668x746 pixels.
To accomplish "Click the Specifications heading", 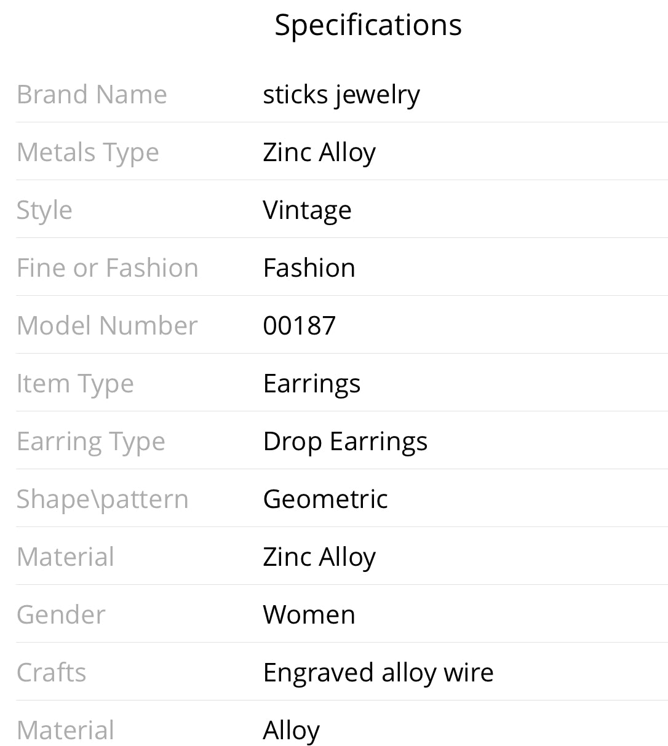I will click(368, 25).
